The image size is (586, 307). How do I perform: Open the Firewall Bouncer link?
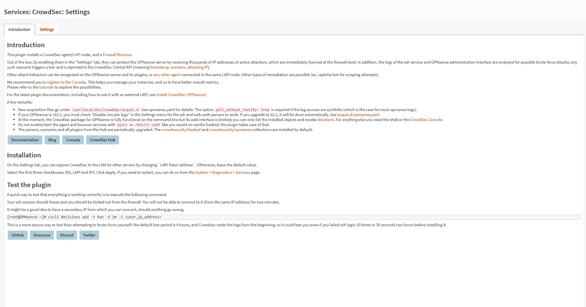[x=117, y=55]
